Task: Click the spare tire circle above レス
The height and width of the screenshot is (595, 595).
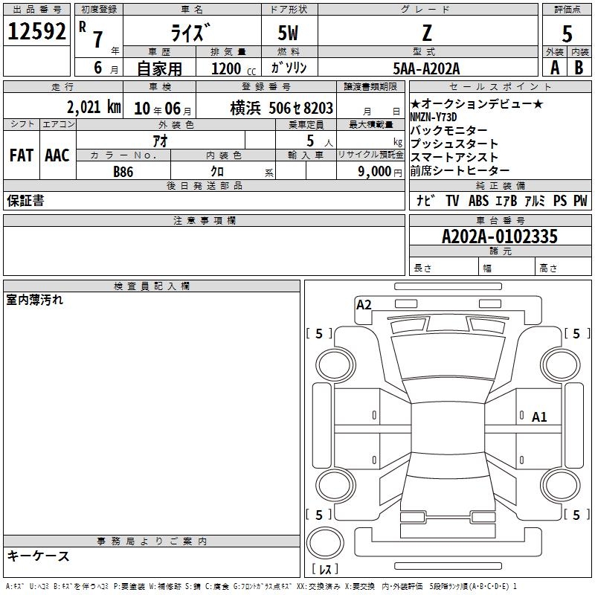Action: click(x=325, y=542)
